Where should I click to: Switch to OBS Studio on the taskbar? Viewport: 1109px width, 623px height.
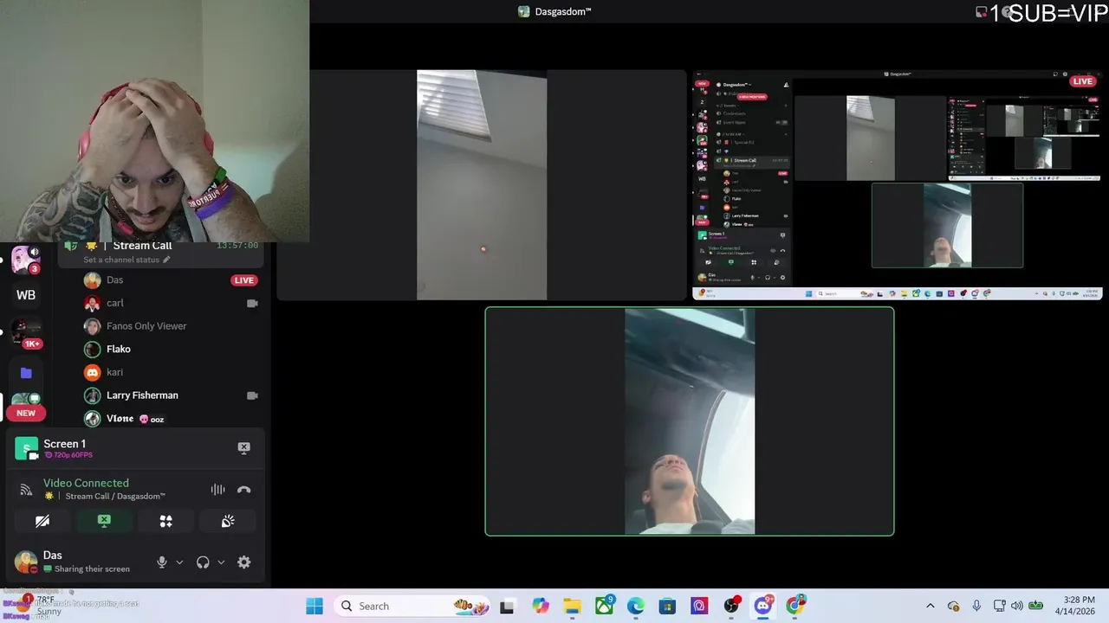[731, 606]
